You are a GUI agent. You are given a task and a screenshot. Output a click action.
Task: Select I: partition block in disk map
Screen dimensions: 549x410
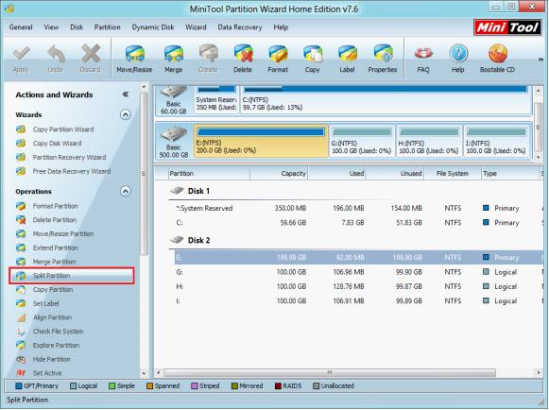[x=496, y=142]
